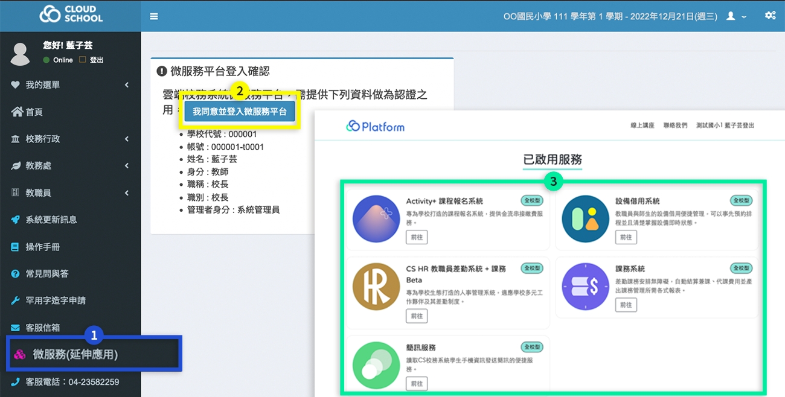Select 微服務(延伸應用) in the sidebar

point(75,355)
